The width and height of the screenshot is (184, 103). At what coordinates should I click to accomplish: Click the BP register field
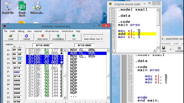17,85
